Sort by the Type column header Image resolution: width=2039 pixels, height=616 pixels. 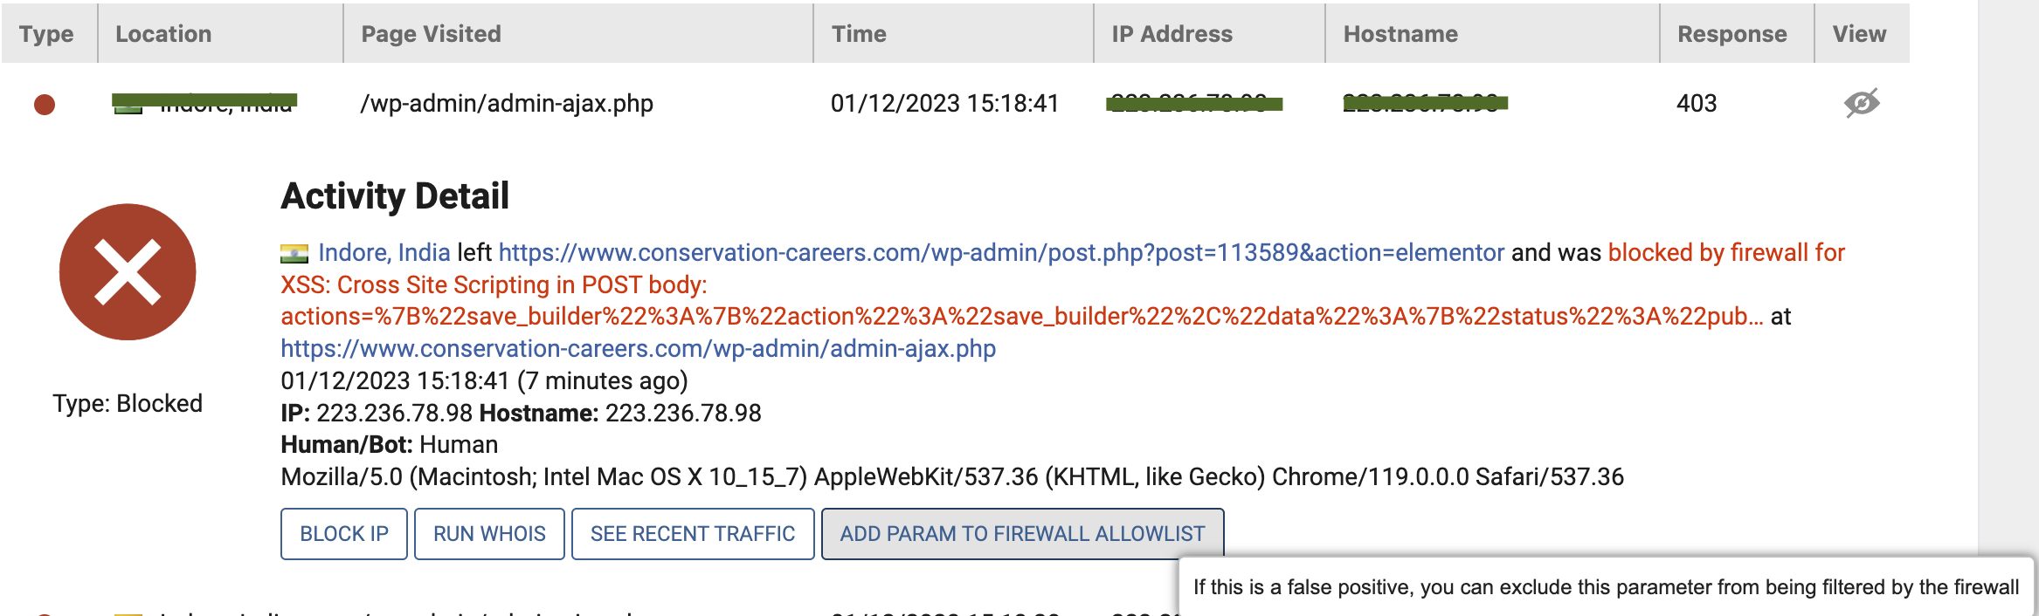pyautogui.click(x=49, y=33)
